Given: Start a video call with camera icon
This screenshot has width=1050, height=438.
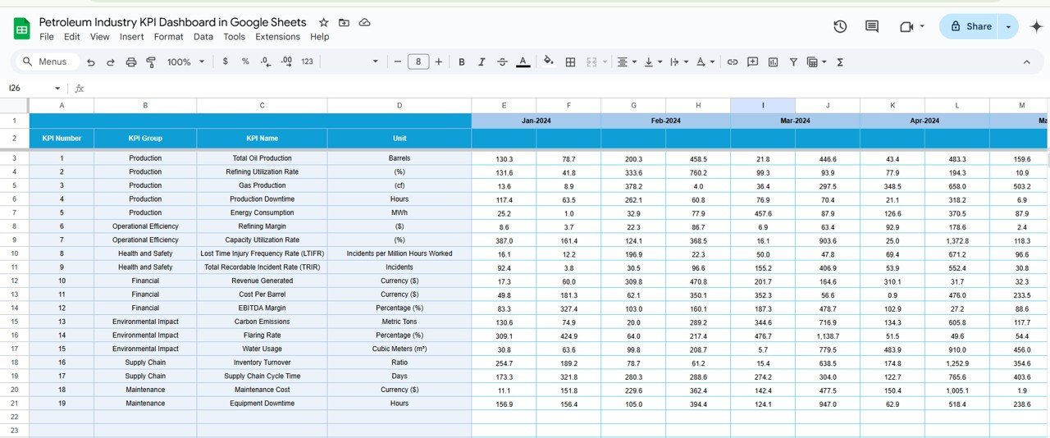Looking at the screenshot, I should (906, 26).
